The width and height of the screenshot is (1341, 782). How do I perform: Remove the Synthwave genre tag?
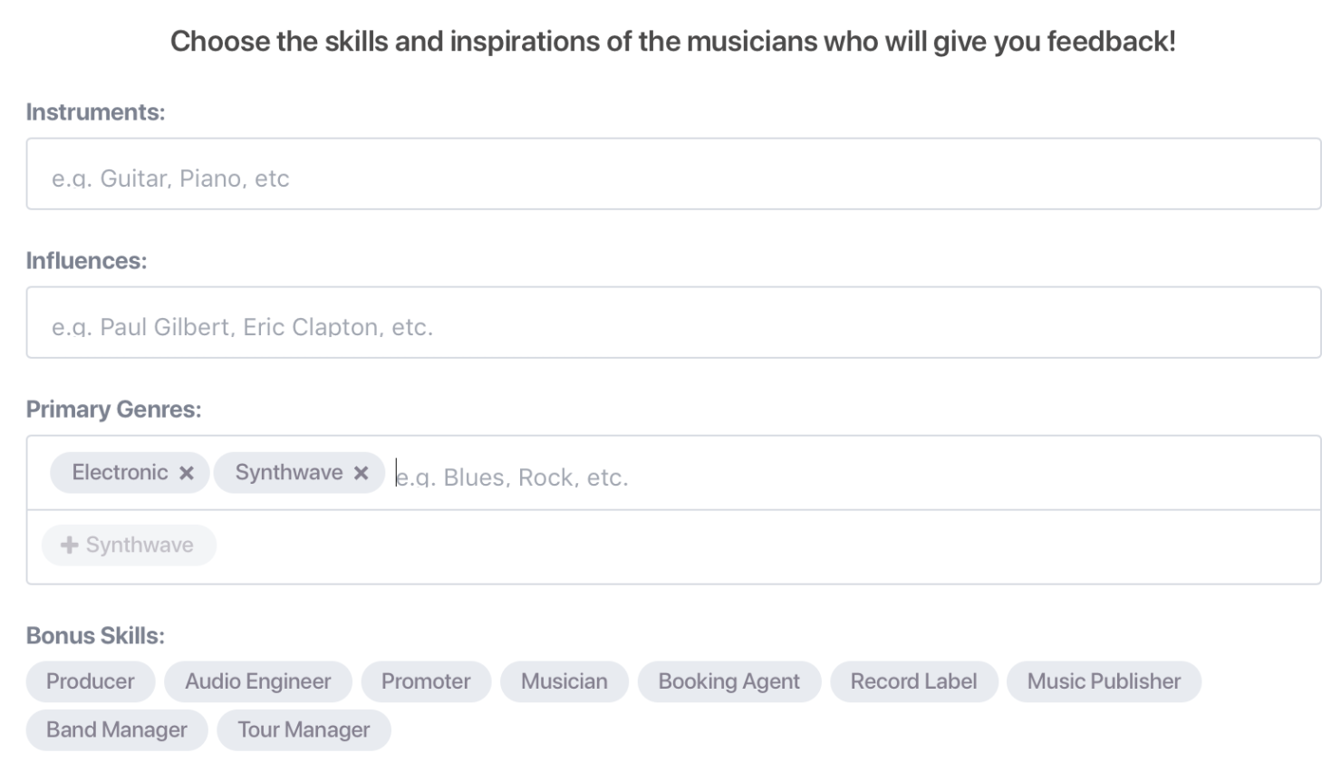(361, 473)
